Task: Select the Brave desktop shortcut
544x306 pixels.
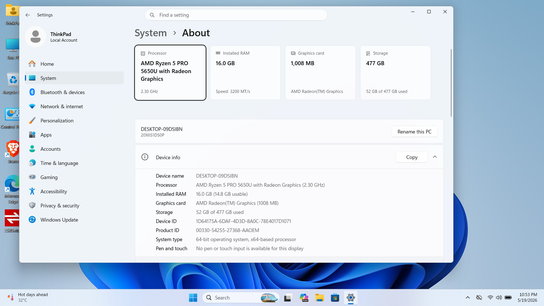Action: tap(12, 152)
